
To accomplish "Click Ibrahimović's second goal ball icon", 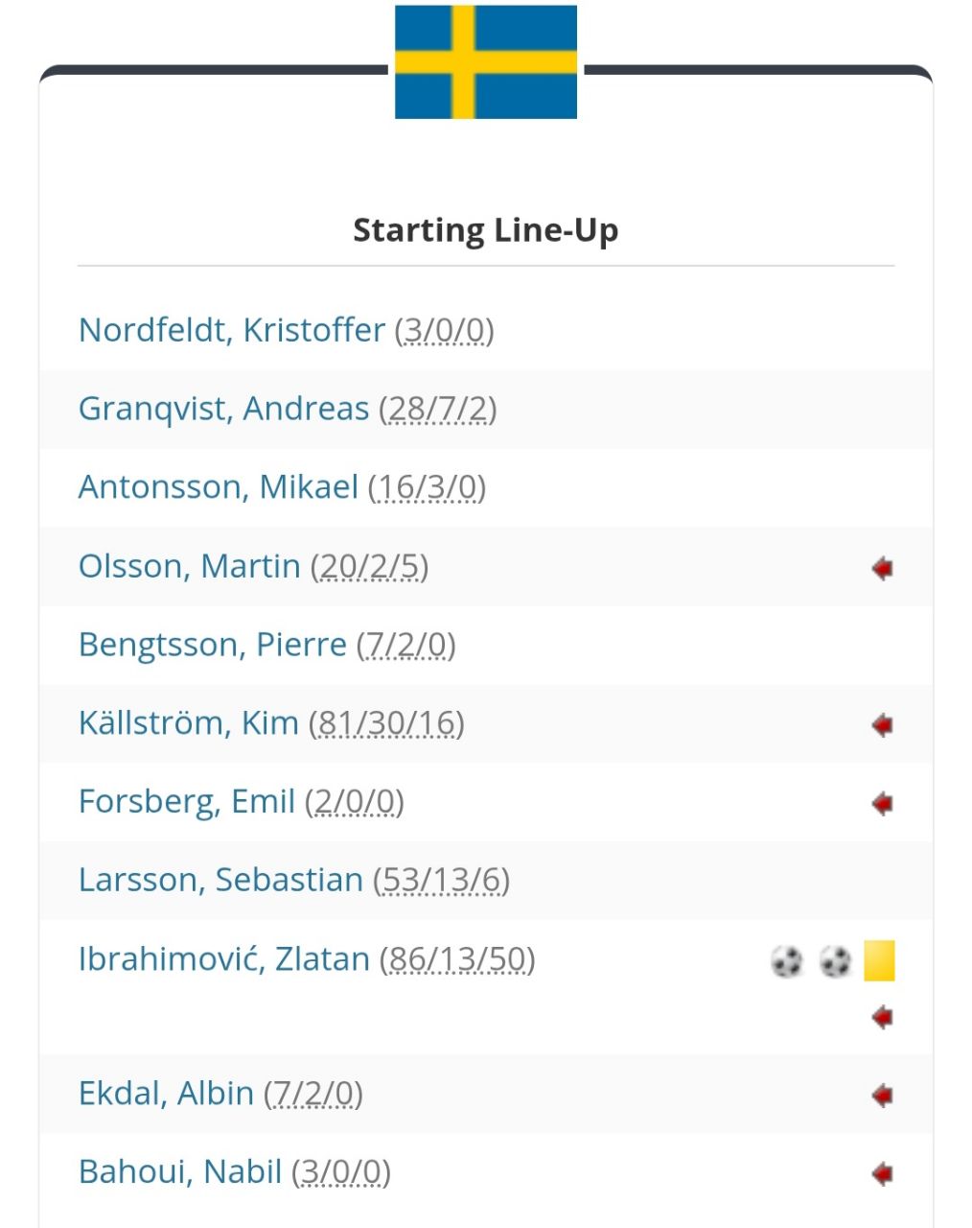I will pos(835,960).
